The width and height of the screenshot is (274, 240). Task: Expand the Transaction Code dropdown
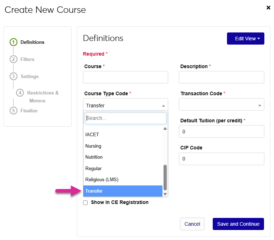259,106
